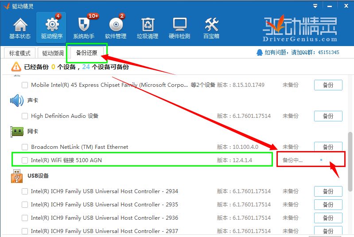Click the High Definition Audio 设备 name

(65, 116)
